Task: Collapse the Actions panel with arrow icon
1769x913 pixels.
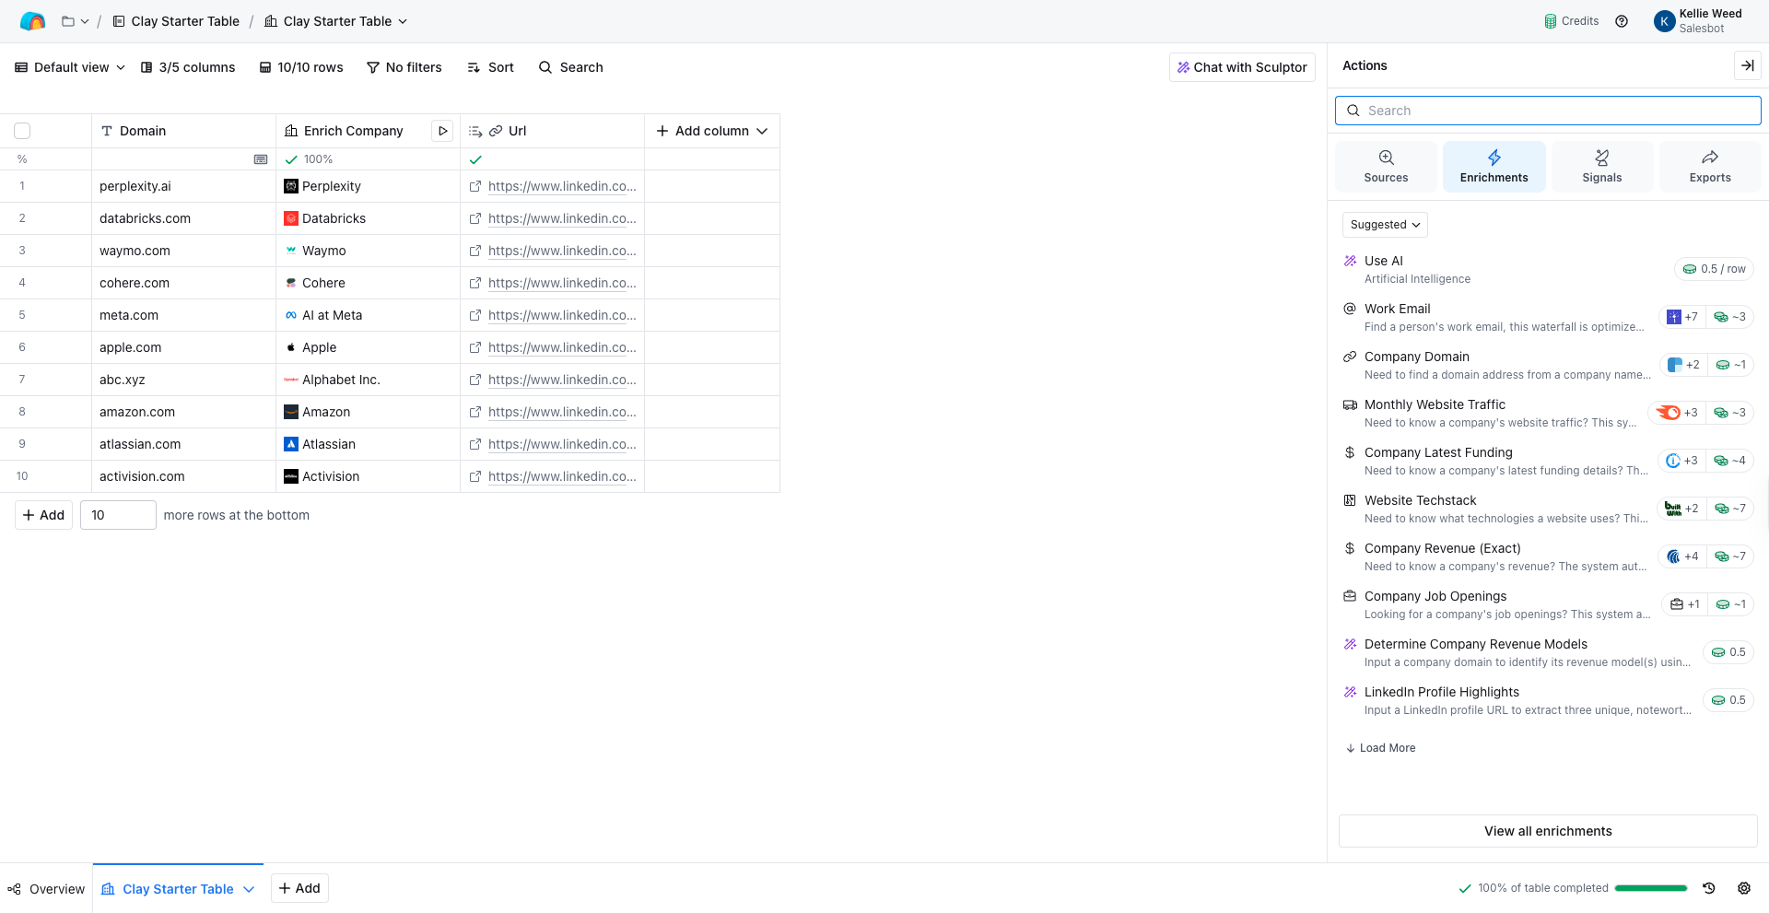Action: coord(1747,65)
